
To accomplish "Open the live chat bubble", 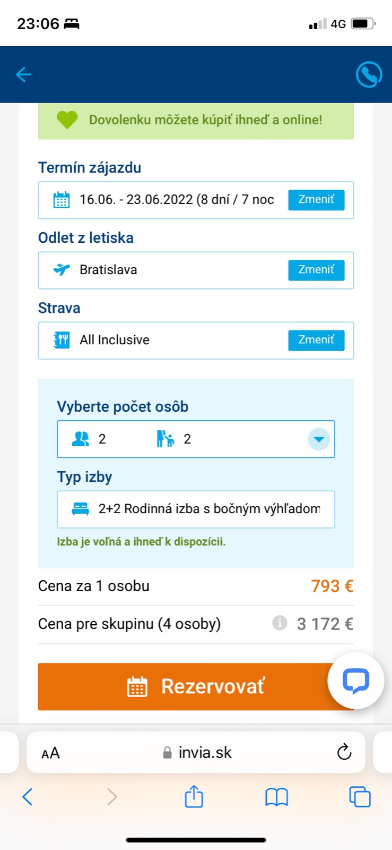I will tap(356, 681).
